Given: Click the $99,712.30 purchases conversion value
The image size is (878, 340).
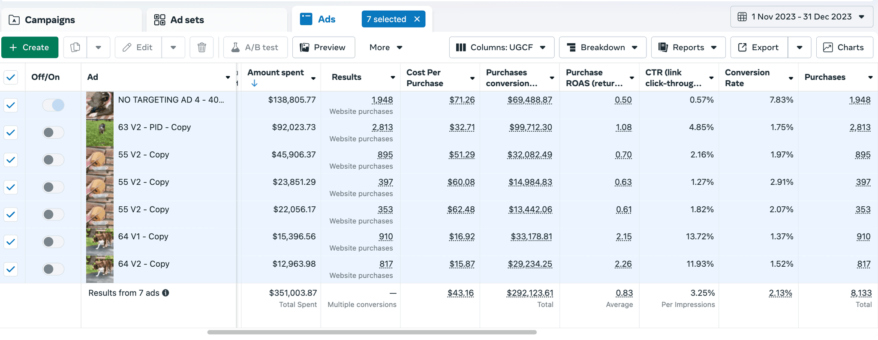Looking at the screenshot, I should click(531, 127).
